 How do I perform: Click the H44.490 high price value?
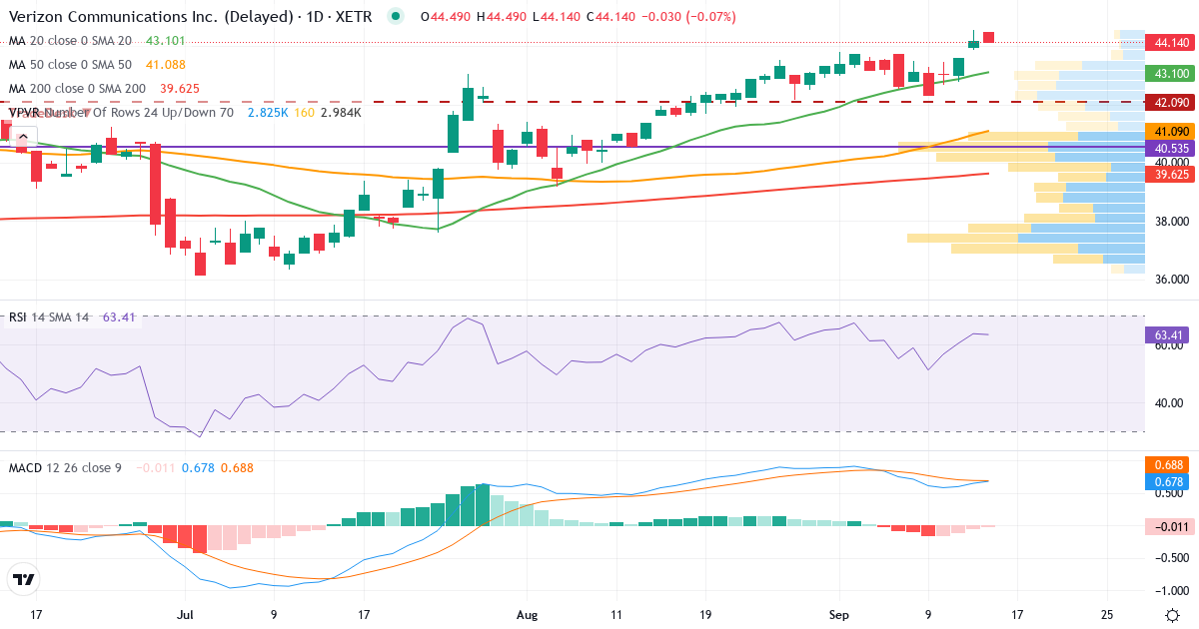click(x=500, y=17)
